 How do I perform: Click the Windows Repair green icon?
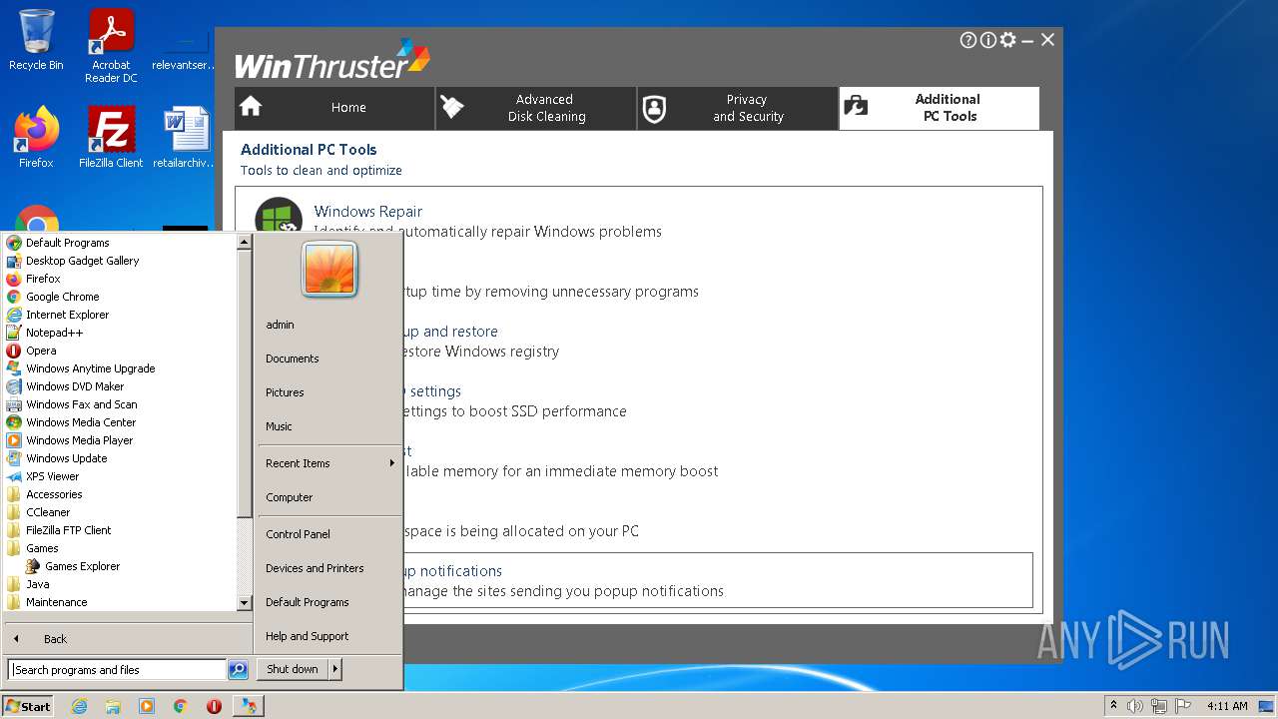(280, 217)
